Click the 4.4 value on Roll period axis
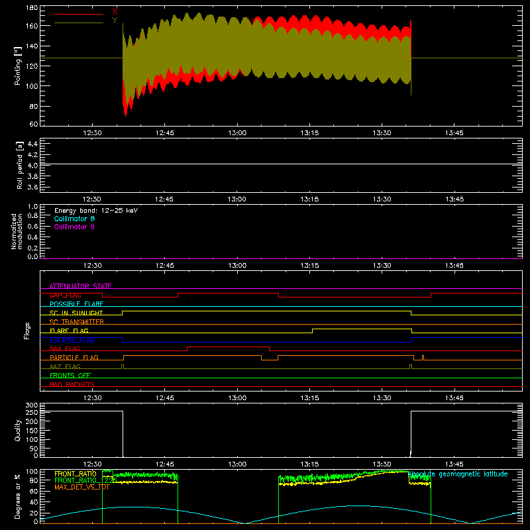This screenshot has height=530, width=530. coord(32,144)
